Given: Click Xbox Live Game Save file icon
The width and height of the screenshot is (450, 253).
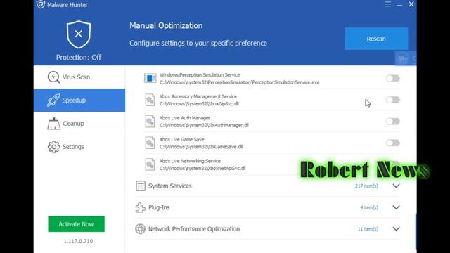Looking at the screenshot, I should click(150, 143).
